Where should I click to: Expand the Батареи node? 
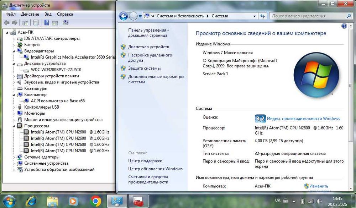click(14, 45)
